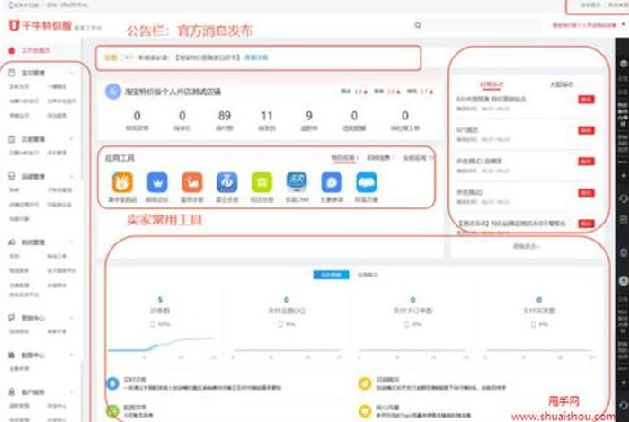The image size is (629, 422).
Task: Click 查看更多 below the activity list
Action: (526, 246)
